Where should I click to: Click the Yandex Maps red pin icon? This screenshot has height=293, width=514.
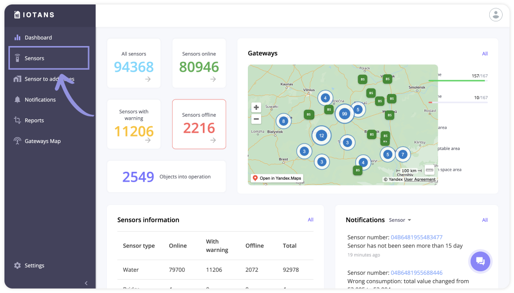(255, 178)
